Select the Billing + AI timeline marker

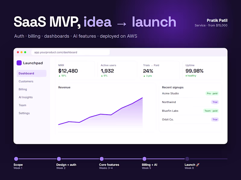pos(144,159)
